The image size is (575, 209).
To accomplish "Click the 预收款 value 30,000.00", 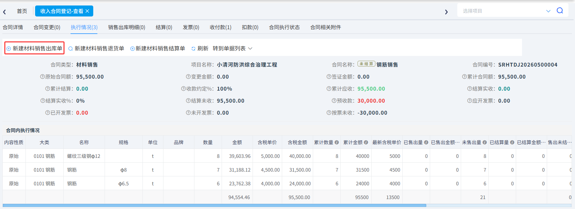I will (x=371, y=101).
